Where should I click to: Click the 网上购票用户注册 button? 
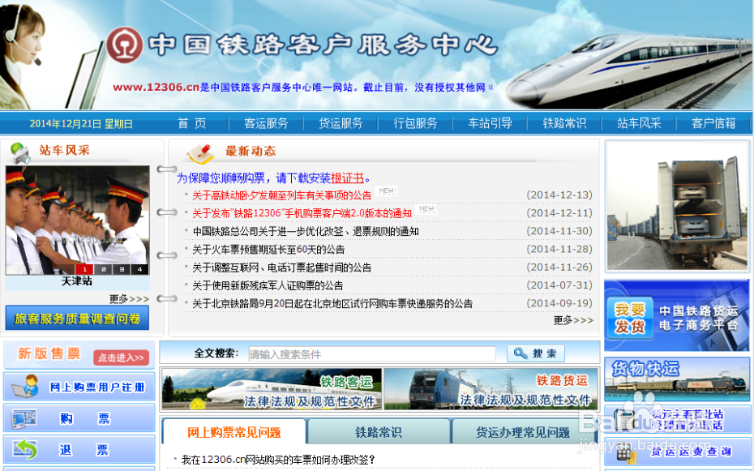(x=79, y=387)
